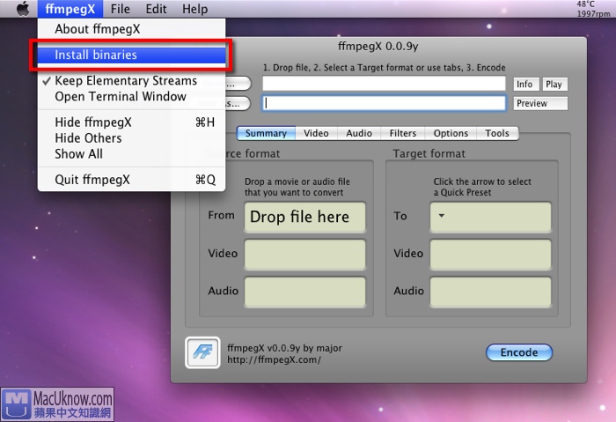Click the source Audio info box
Viewport: 616px width, 422px height.
pyautogui.click(x=304, y=292)
